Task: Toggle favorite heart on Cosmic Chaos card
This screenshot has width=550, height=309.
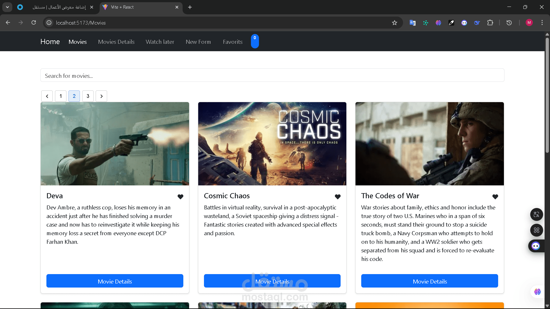Action: pos(338,197)
